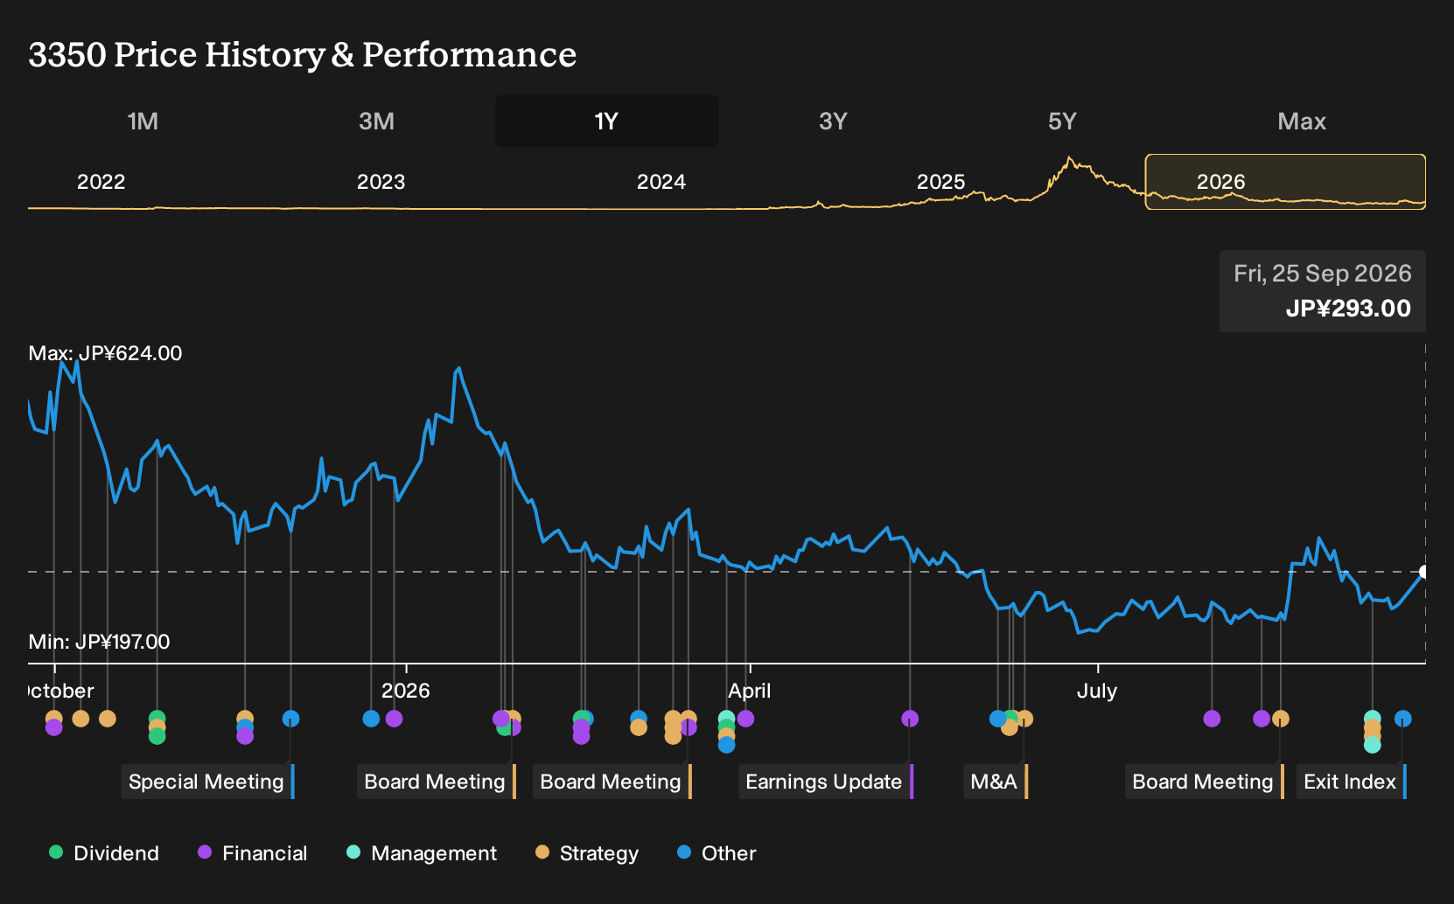Click the orange event dot above July Board Meeting
This screenshot has width=1454, height=904.
[x=1281, y=719]
